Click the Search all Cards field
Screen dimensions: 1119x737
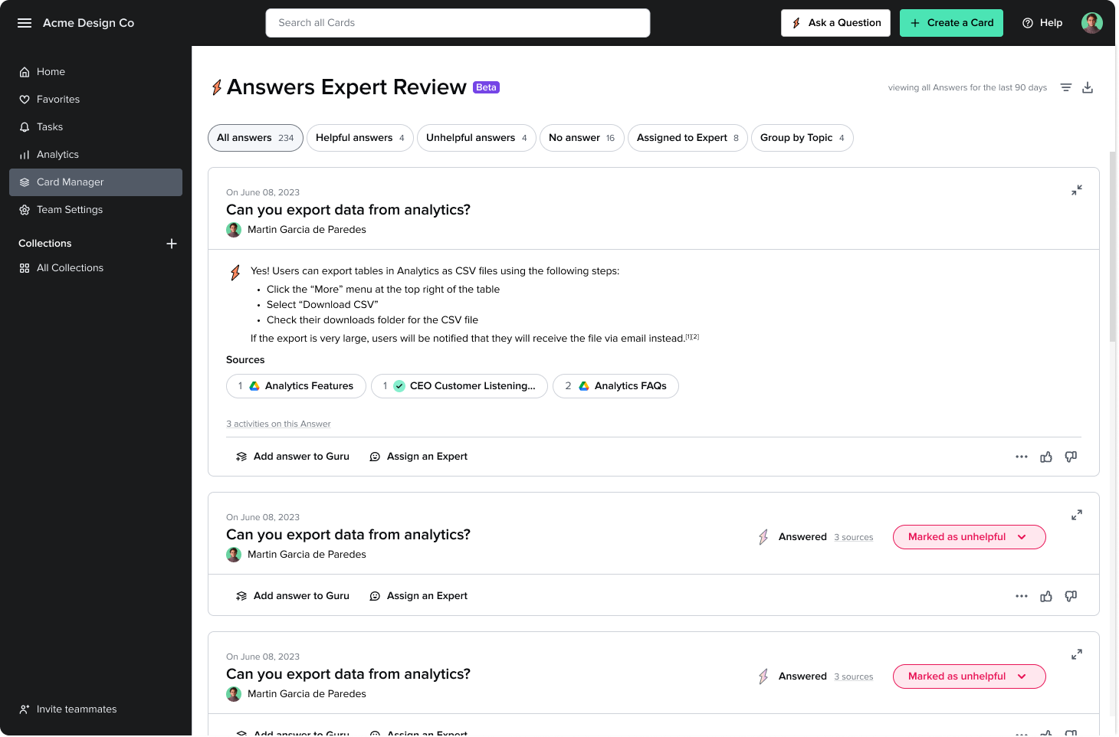(458, 22)
